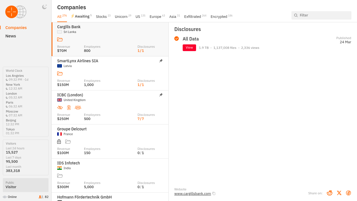Select the All companies tab

tap(62, 16)
